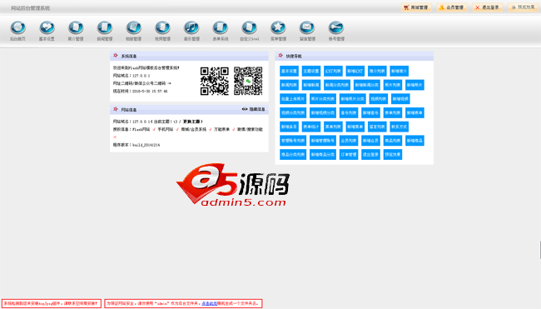Click the 新增简介 quick nav tile
541x309 pixels.
400,71
